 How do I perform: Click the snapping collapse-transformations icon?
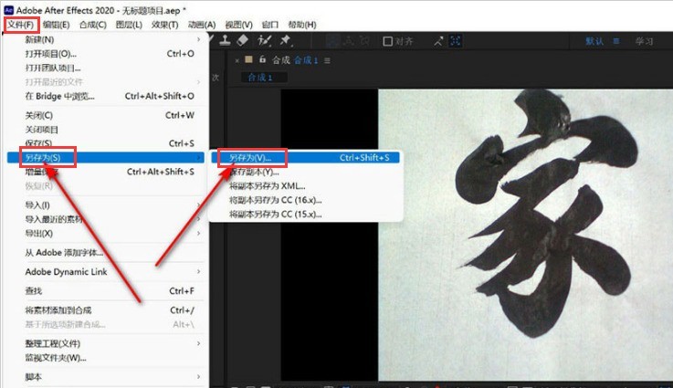click(x=438, y=41)
